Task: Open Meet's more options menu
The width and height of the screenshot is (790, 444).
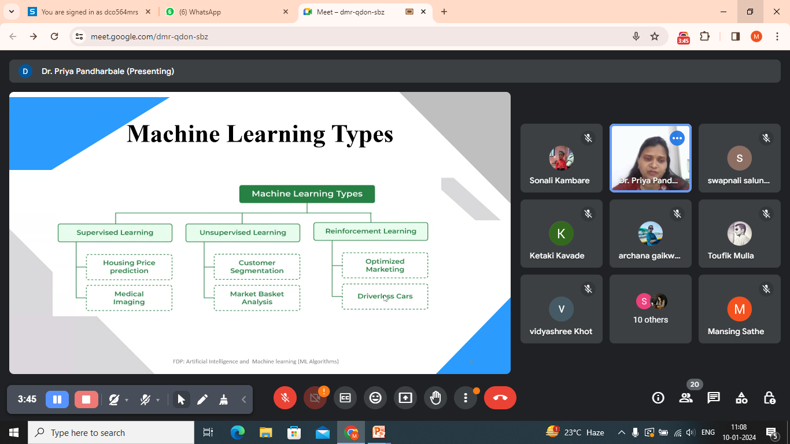Action: pos(466,398)
